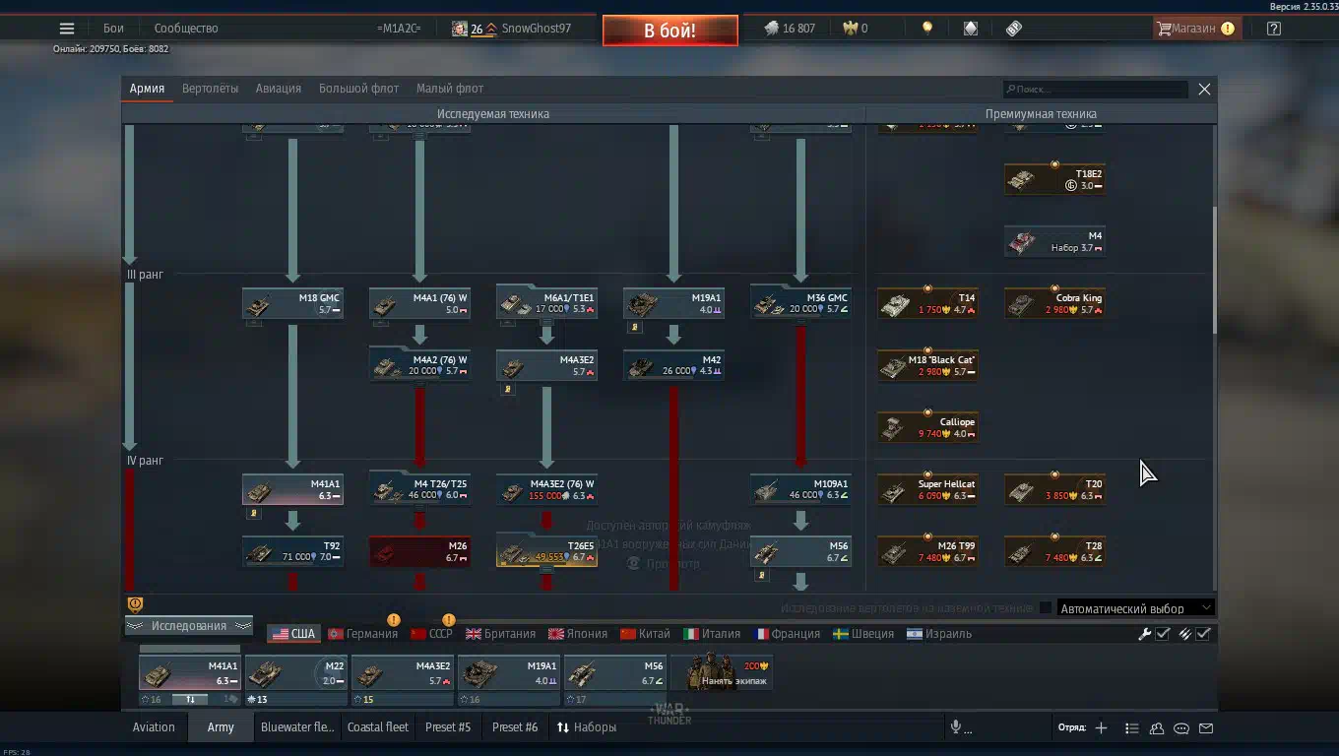Screen dimensions: 1339x756
Task: Open the diamond-shaped icon in top bar
Action: click(x=971, y=29)
